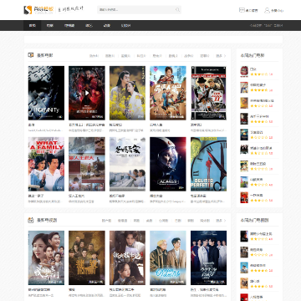Open the 电视剧 tab in the navigation bar

click(69, 26)
